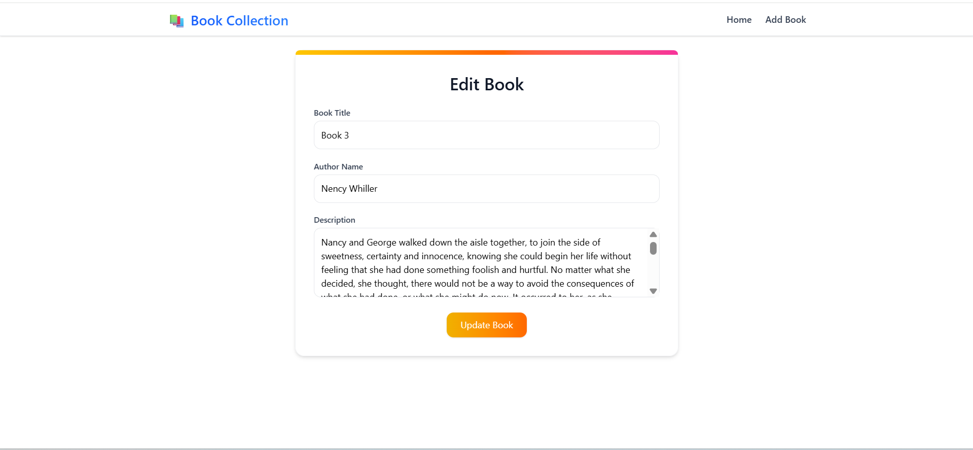Select the books emoji beside Book Collection
This screenshot has height=450, width=973.
[x=176, y=20]
